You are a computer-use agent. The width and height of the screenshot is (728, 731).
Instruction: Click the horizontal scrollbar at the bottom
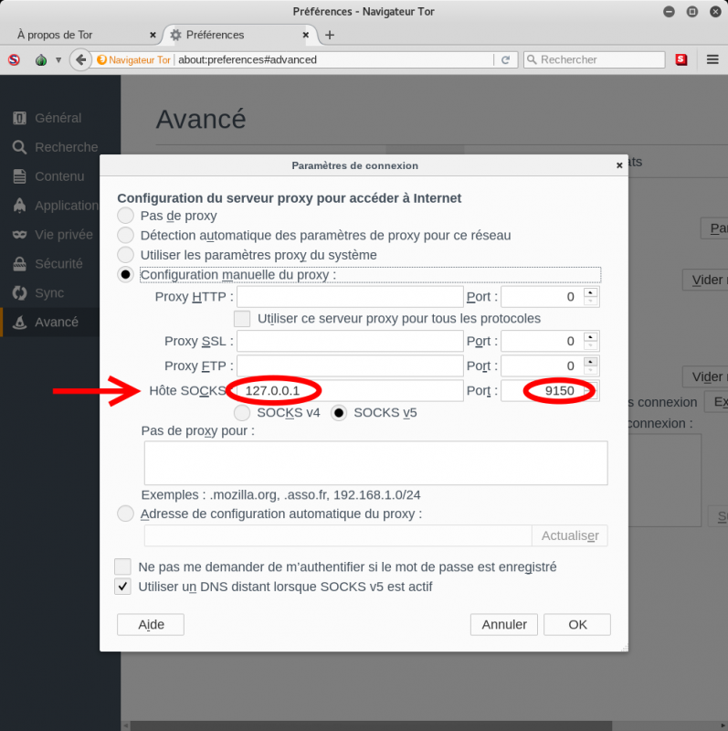[x=371, y=726]
